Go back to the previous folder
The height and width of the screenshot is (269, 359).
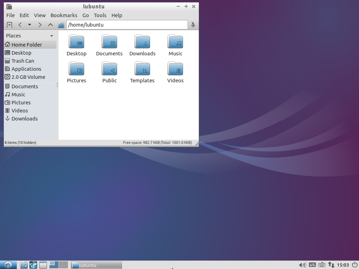[x=20, y=25]
